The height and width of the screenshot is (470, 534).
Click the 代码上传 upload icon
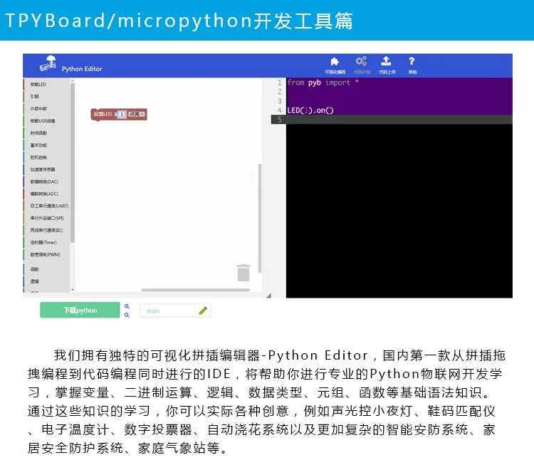[x=386, y=61]
